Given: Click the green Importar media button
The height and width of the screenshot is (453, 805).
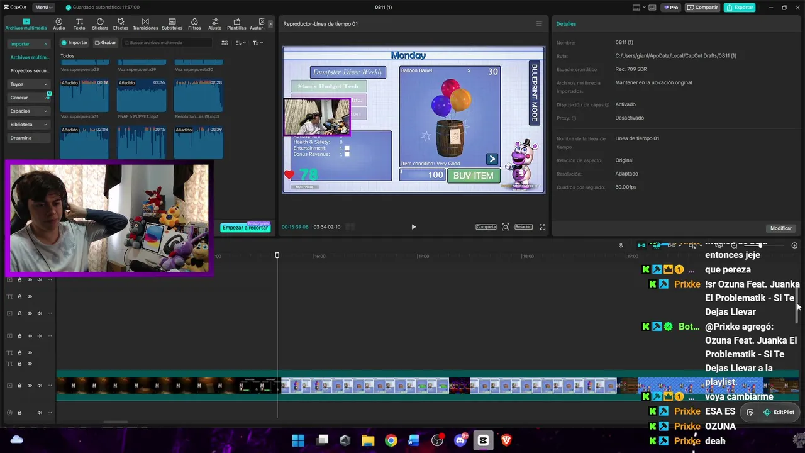Looking at the screenshot, I should click(x=75, y=43).
